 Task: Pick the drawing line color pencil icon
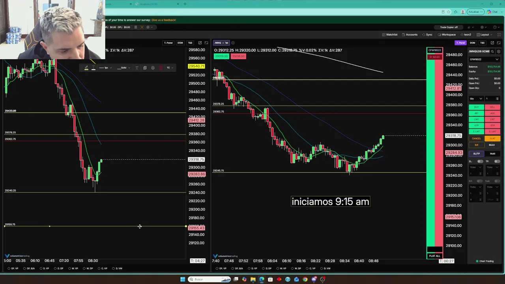[86, 68]
